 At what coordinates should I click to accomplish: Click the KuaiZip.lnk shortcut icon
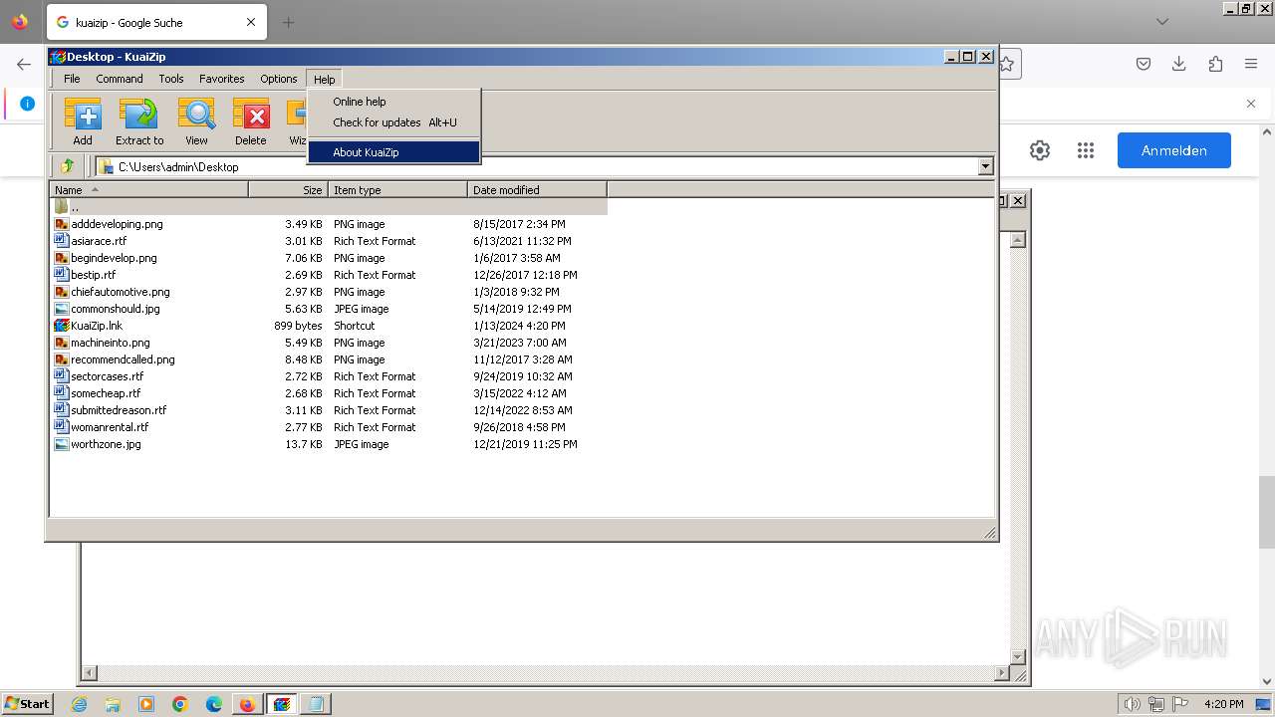[x=62, y=326]
